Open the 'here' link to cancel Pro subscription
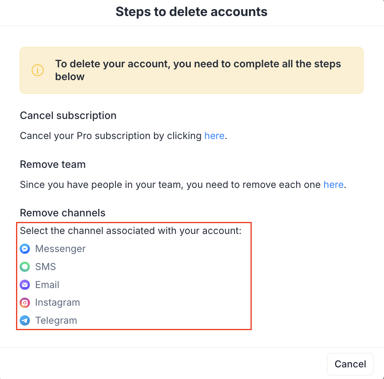The height and width of the screenshot is (379, 384). coord(214,136)
